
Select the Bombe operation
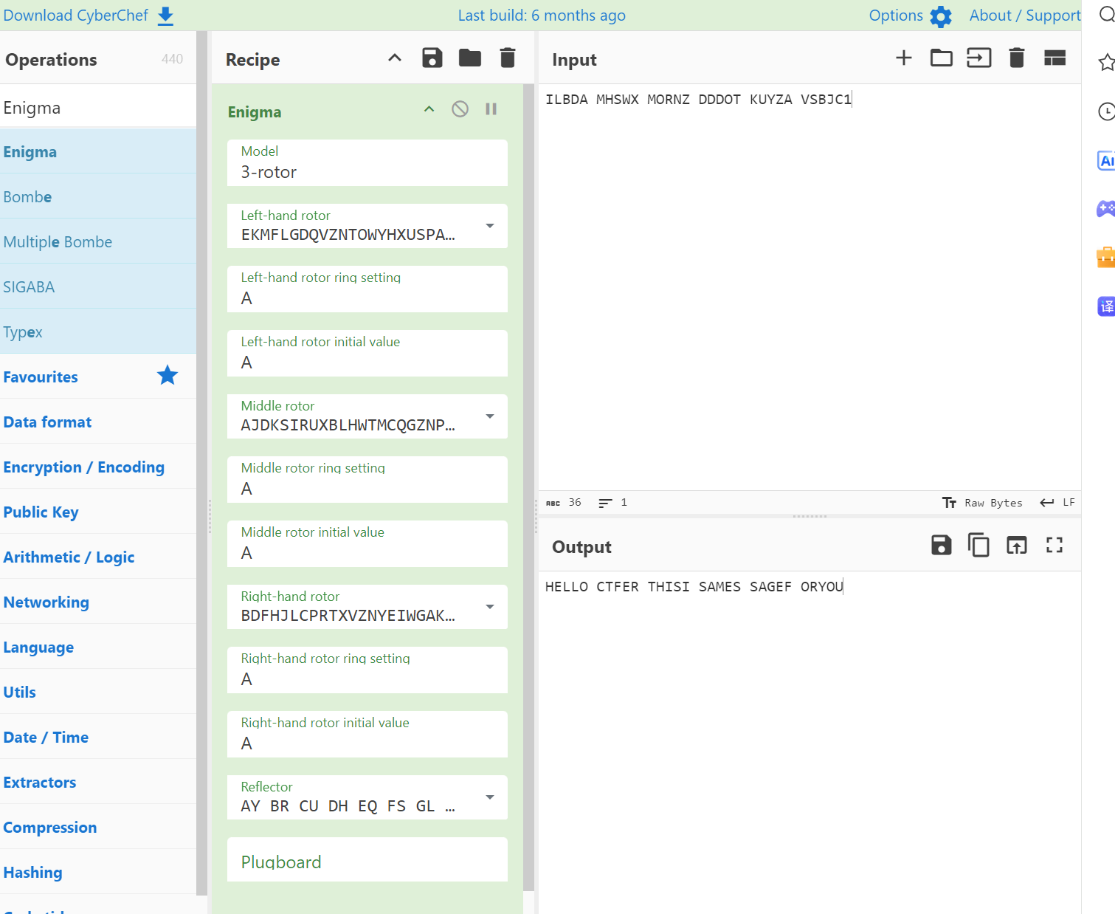[98, 196]
